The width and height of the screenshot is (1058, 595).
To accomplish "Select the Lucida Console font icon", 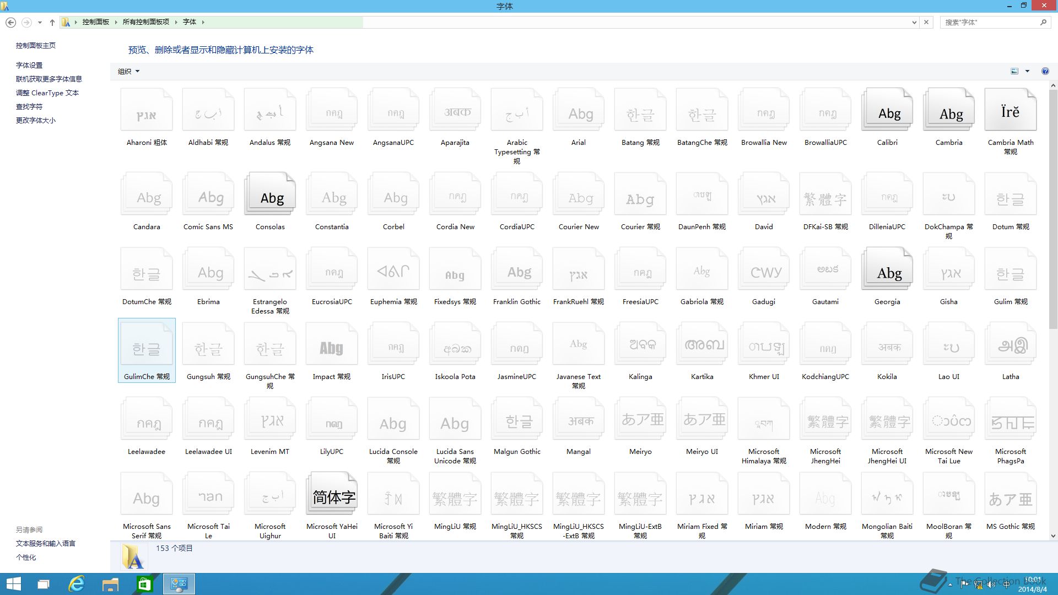I will point(393,420).
